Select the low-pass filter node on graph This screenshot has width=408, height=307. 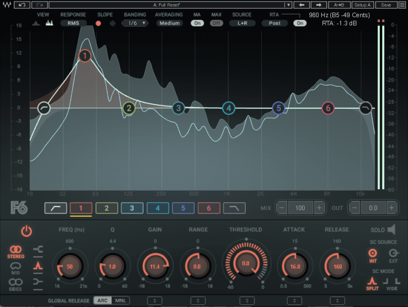pos(366,108)
